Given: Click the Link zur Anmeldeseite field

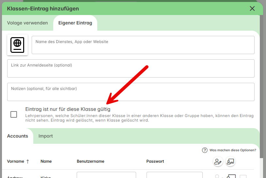Looking at the screenshot, I should pyautogui.click(x=131, y=68).
